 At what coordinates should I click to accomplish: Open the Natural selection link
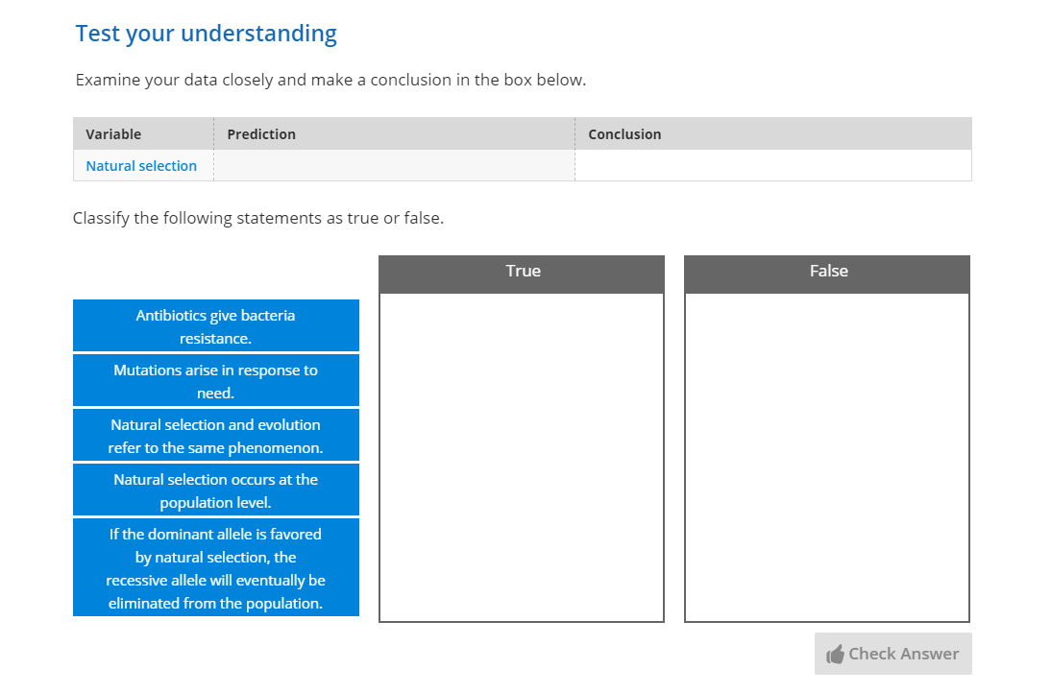[x=141, y=166]
